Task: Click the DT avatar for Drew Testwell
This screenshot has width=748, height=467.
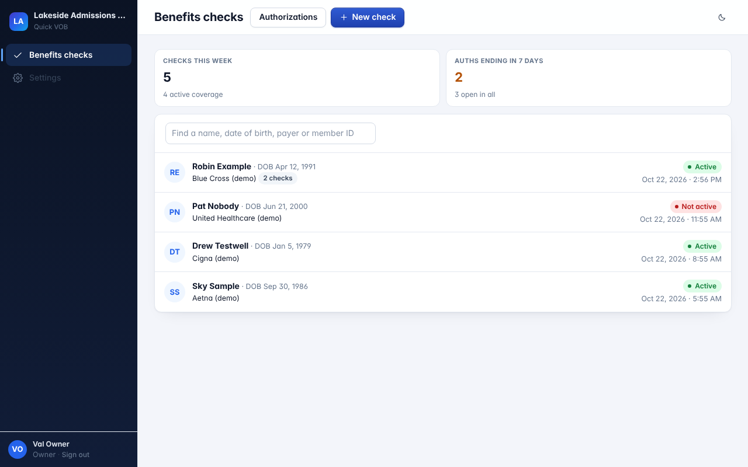Action: click(x=175, y=252)
